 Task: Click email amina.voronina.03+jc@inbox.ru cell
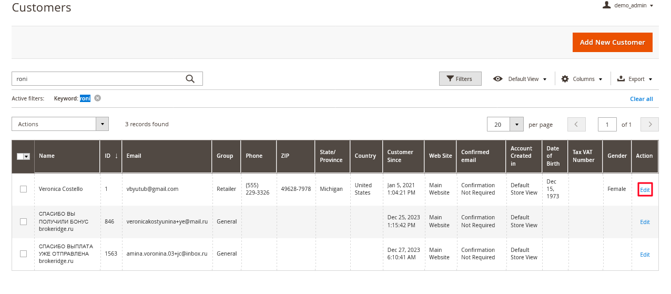167,254
